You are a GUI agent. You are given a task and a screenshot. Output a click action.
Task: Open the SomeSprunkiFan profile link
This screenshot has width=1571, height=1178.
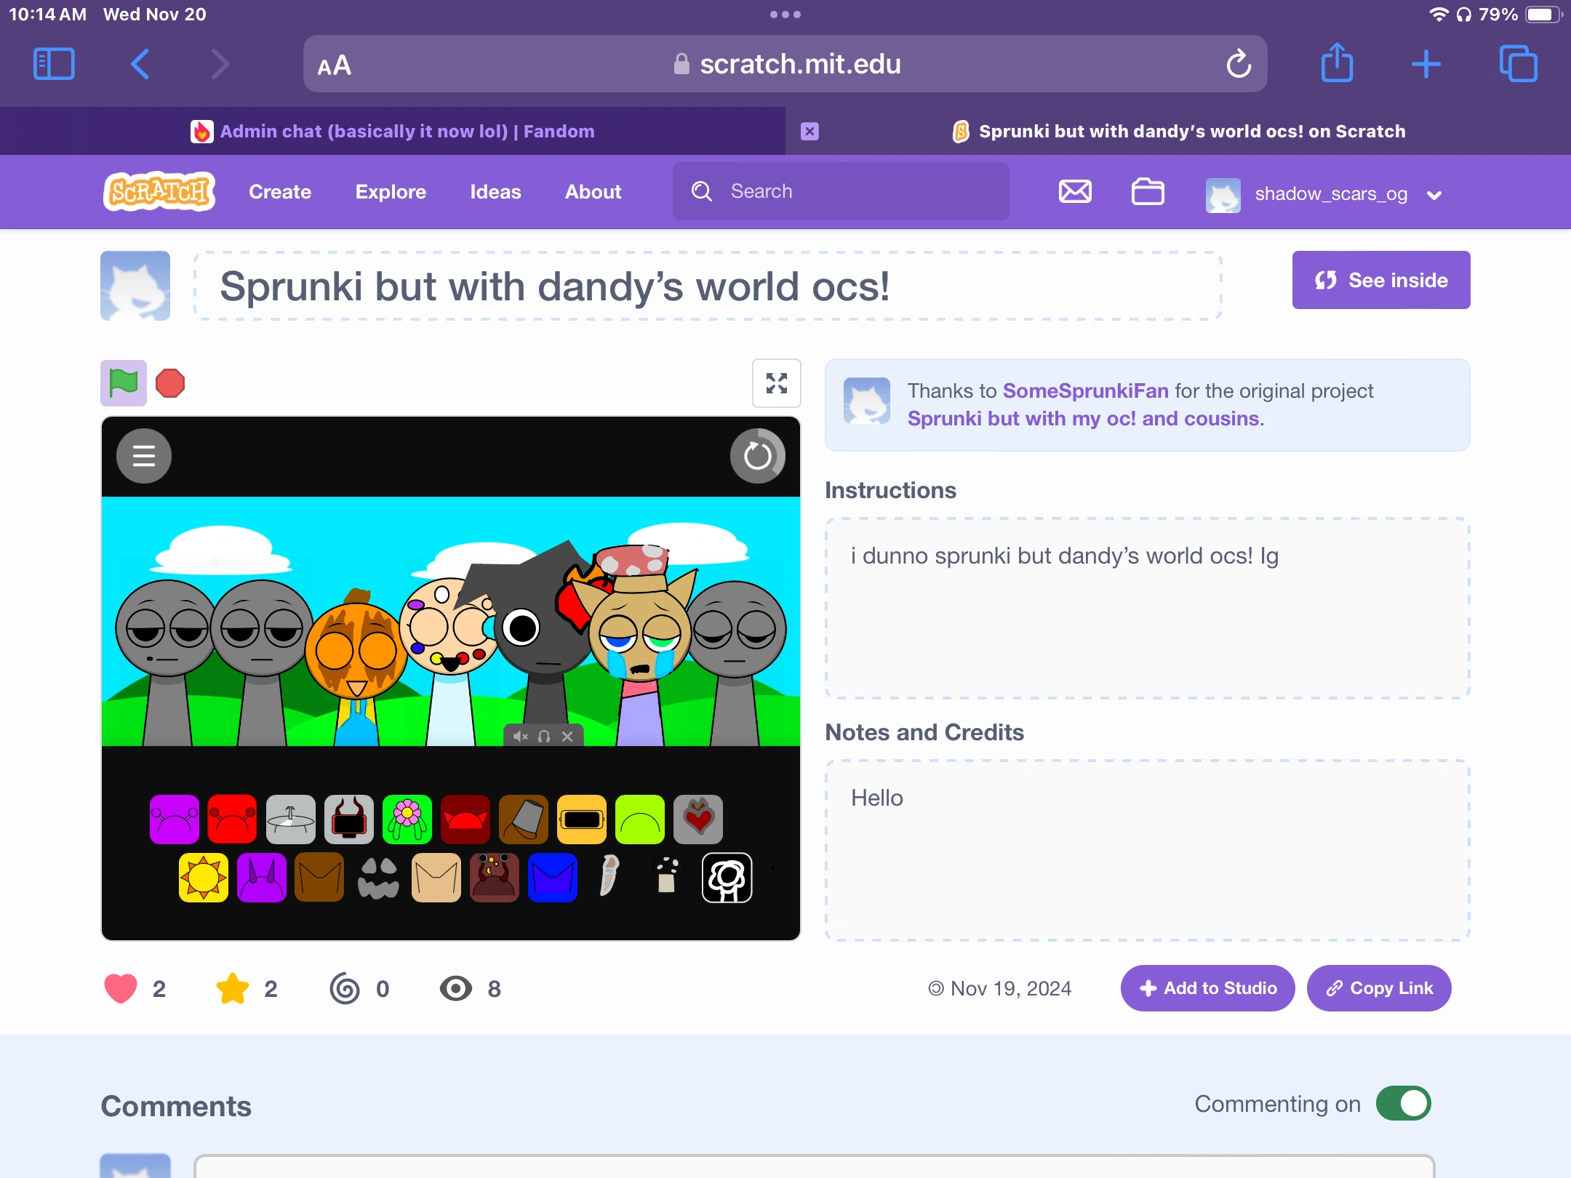pyautogui.click(x=1085, y=390)
